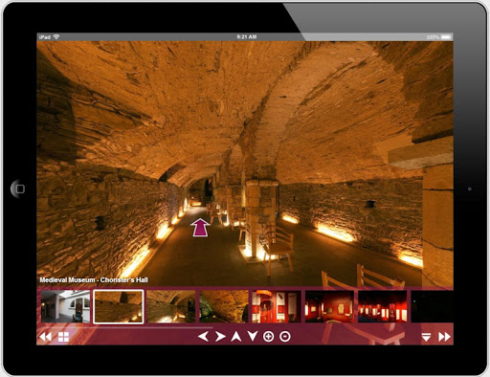The width and height of the screenshot is (490, 377).
Task: Click the double-left rewind arrows icon
Action: (45, 337)
